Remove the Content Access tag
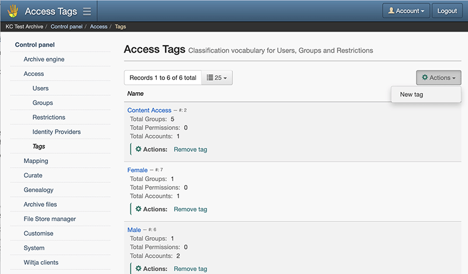 point(191,150)
